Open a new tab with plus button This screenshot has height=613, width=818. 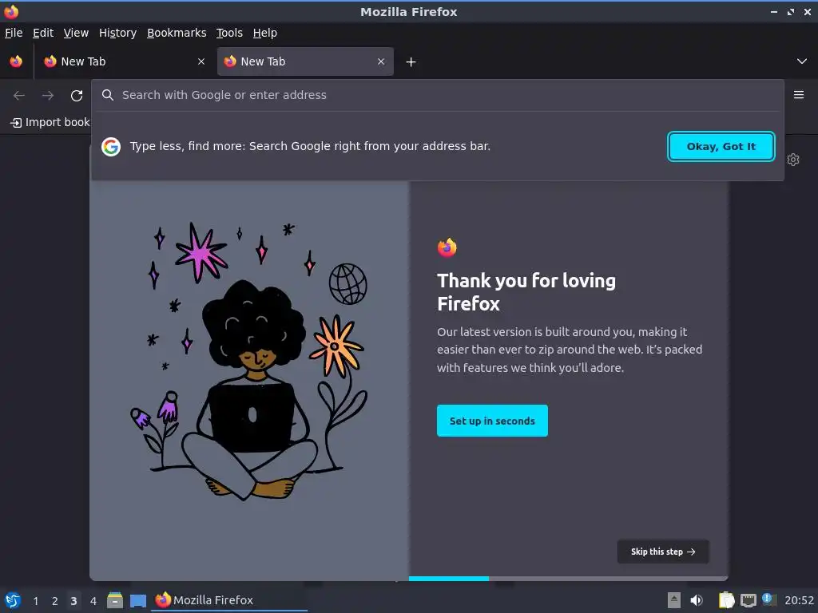pyautogui.click(x=411, y=62)
